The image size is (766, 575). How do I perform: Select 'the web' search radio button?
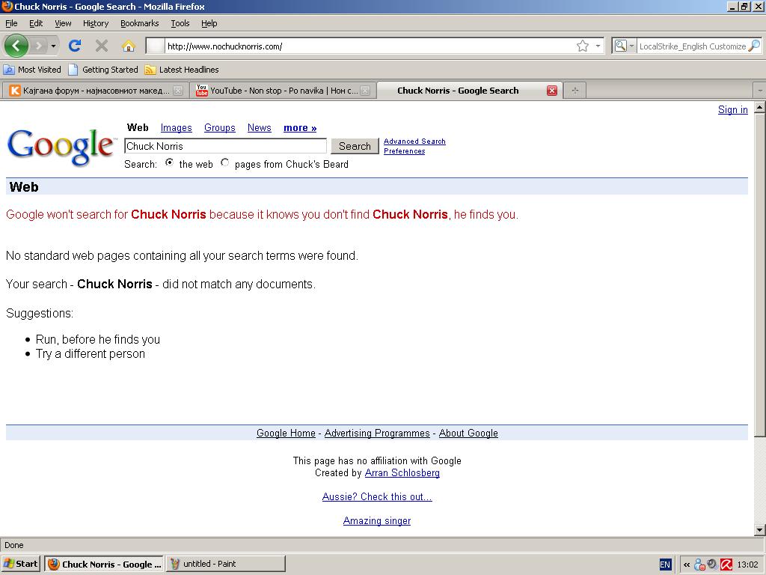point(169,162)
